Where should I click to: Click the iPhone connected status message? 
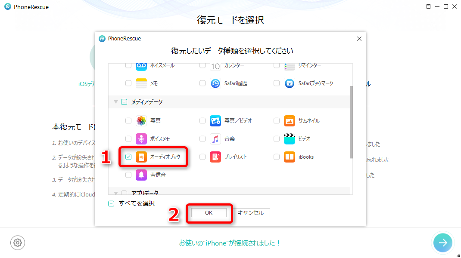point(230,243)
